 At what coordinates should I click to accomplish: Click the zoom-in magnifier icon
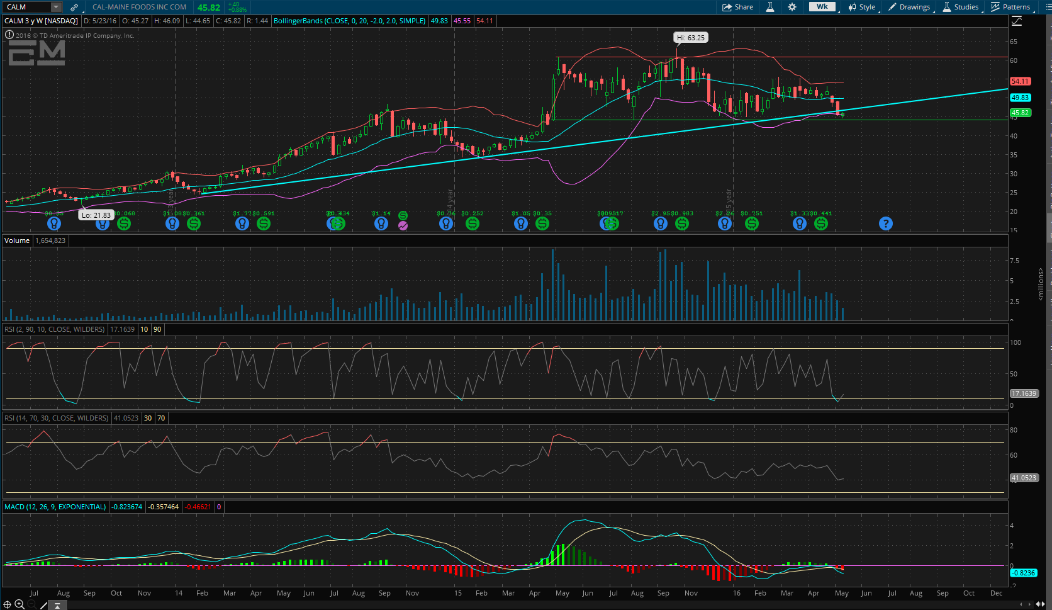pos(19,604)
